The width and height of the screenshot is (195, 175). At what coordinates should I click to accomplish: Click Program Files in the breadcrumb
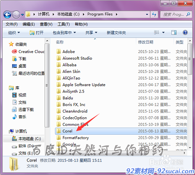point(100,14)
